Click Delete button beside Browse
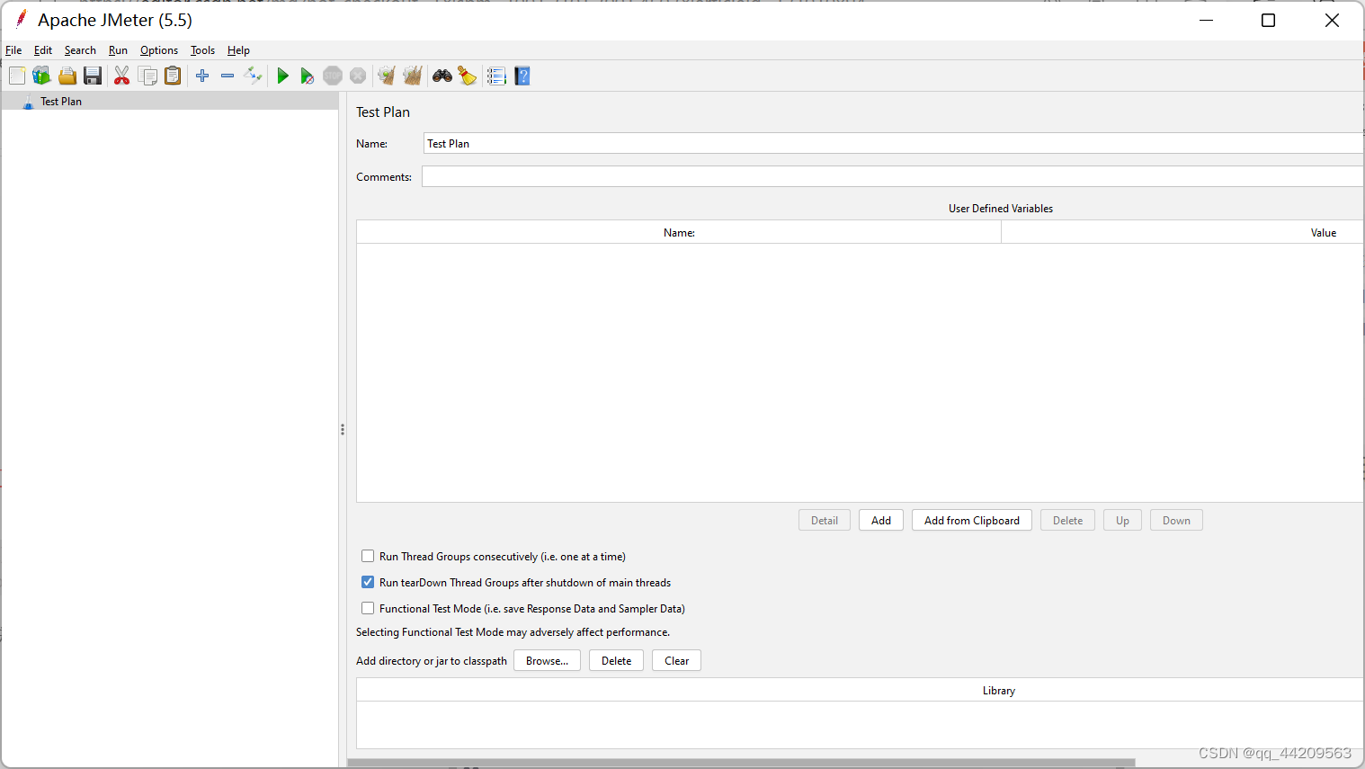Viewport: 1365px width, 769px height. point(616,661)
